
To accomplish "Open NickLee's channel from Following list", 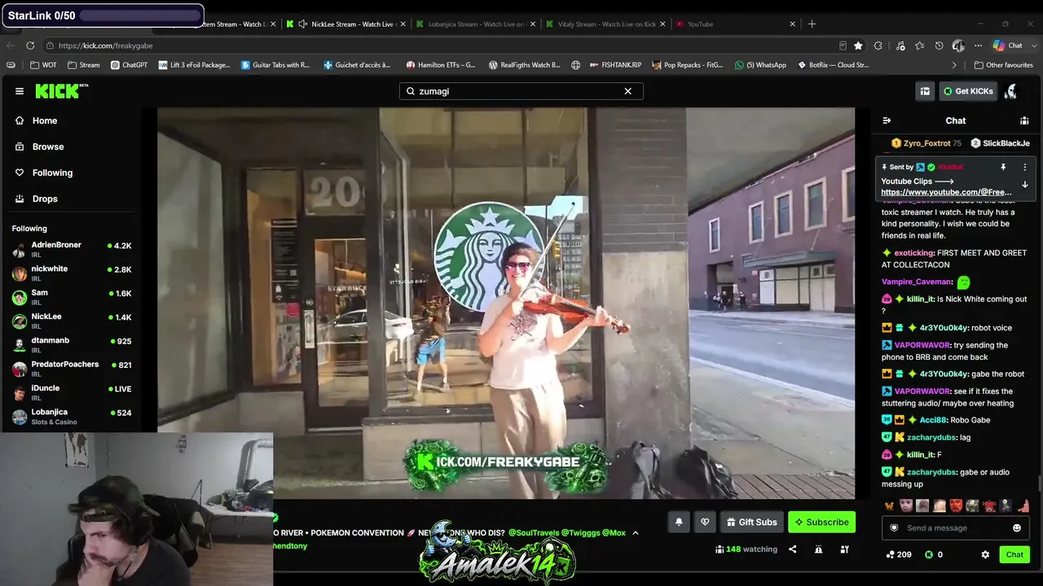I will 72,321.
